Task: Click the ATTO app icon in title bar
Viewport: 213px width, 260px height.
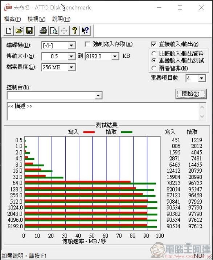Action: 8,7
